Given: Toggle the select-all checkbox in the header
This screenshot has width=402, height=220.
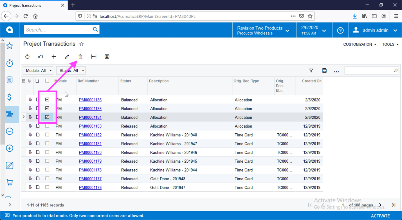Looking at the screenshot, I should [47, 81].
